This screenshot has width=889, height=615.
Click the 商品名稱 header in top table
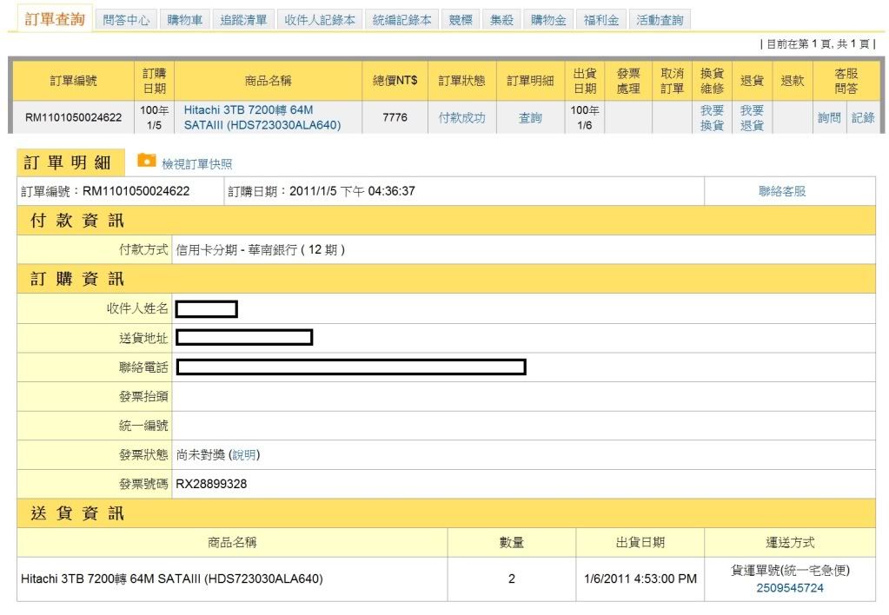pos(269,81)
